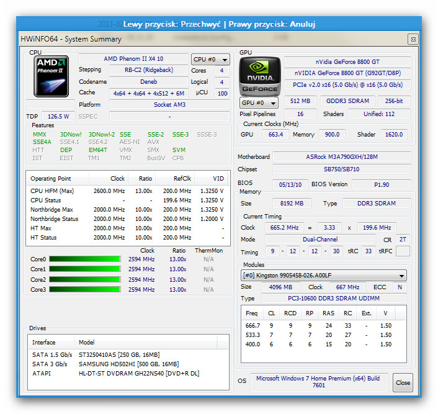The width and height of the screenshot is (438, 414).
Task: Click the RefClk column header
Action: [x=175, y=179]
